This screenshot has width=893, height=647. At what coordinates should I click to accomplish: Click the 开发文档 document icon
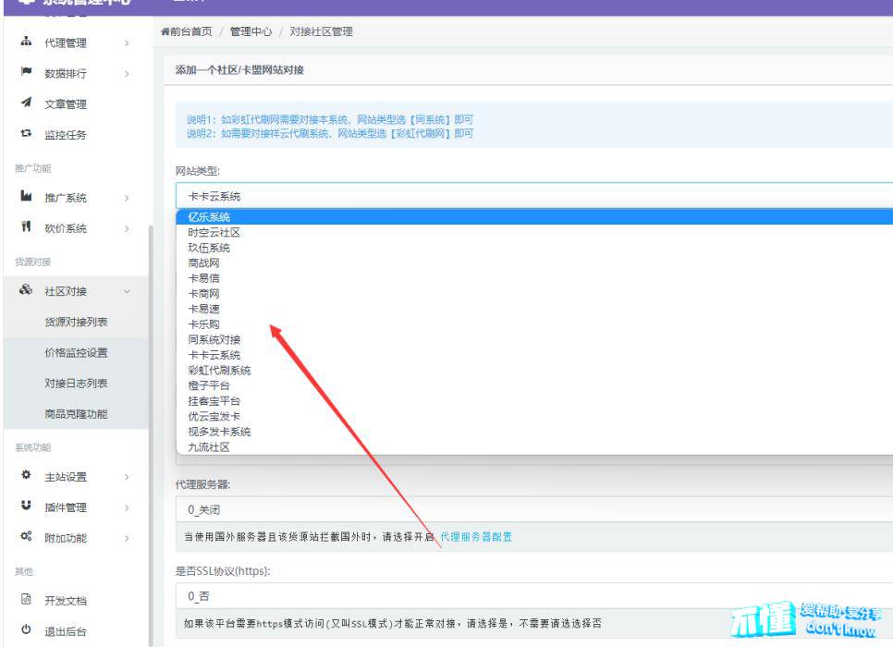click(x=26, y=600)
